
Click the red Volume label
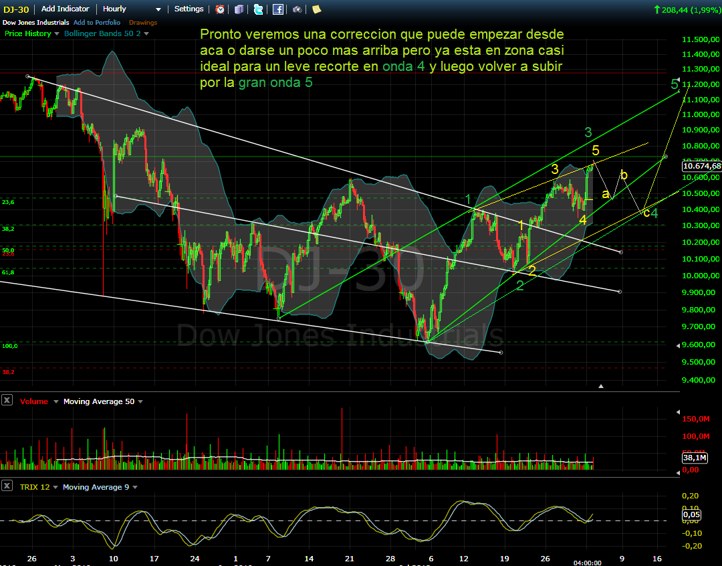pos(34,401)
